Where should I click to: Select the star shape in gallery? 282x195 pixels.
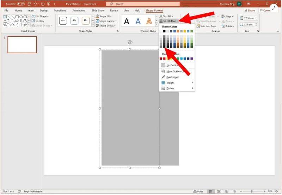(25, 25)
